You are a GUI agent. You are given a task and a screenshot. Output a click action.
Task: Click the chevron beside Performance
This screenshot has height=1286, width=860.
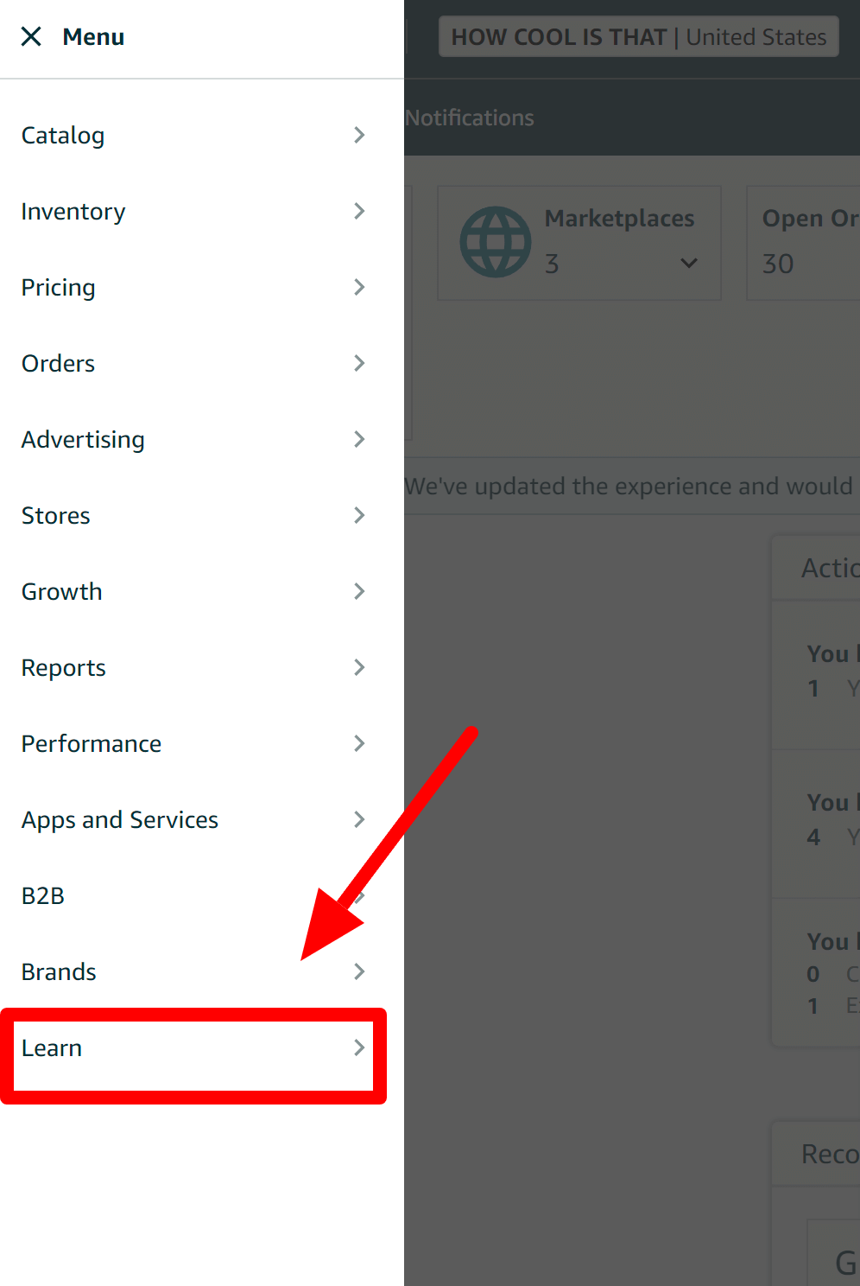[359, 743]
